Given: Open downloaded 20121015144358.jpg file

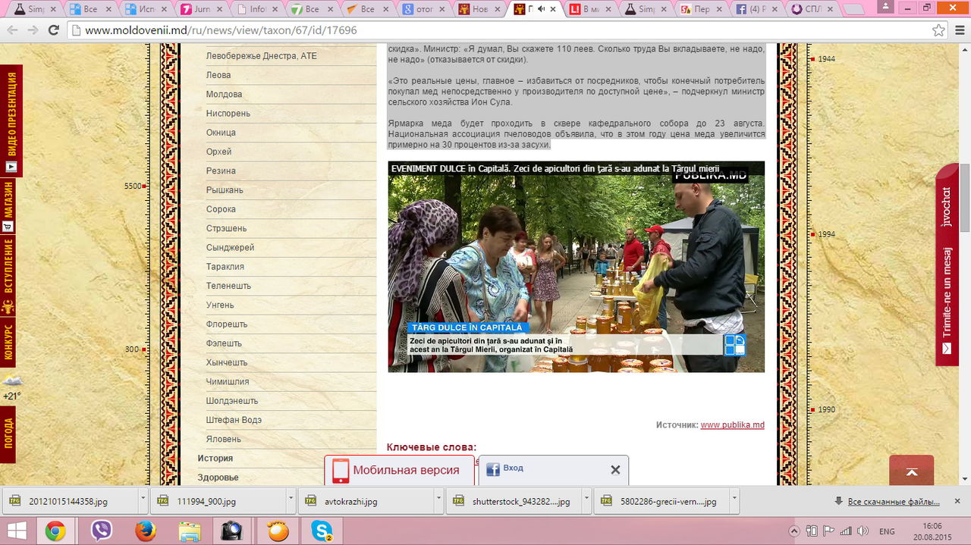Looking at the screenshot, I should [x=69, y=501].
